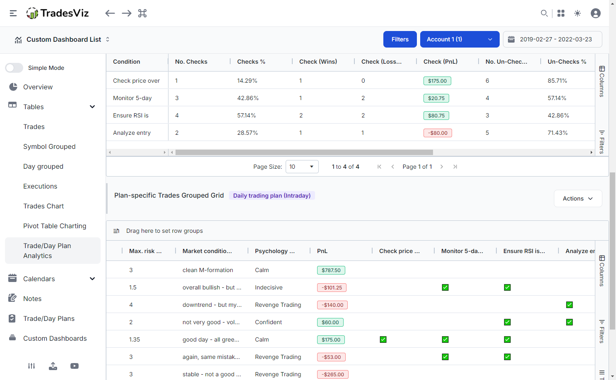
Task: Open the keyboard shortcuts command icon
Action: coord(142,13)
